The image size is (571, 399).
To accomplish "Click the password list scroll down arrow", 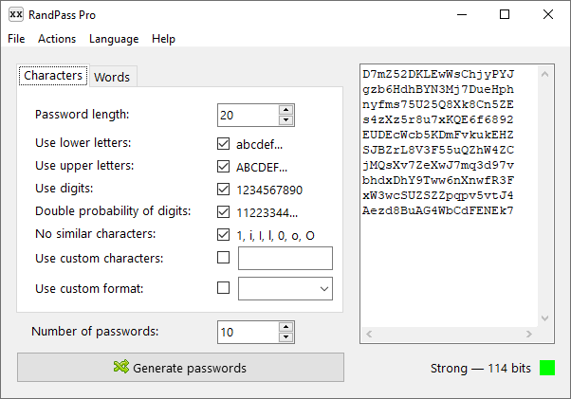I will point(544,318).
